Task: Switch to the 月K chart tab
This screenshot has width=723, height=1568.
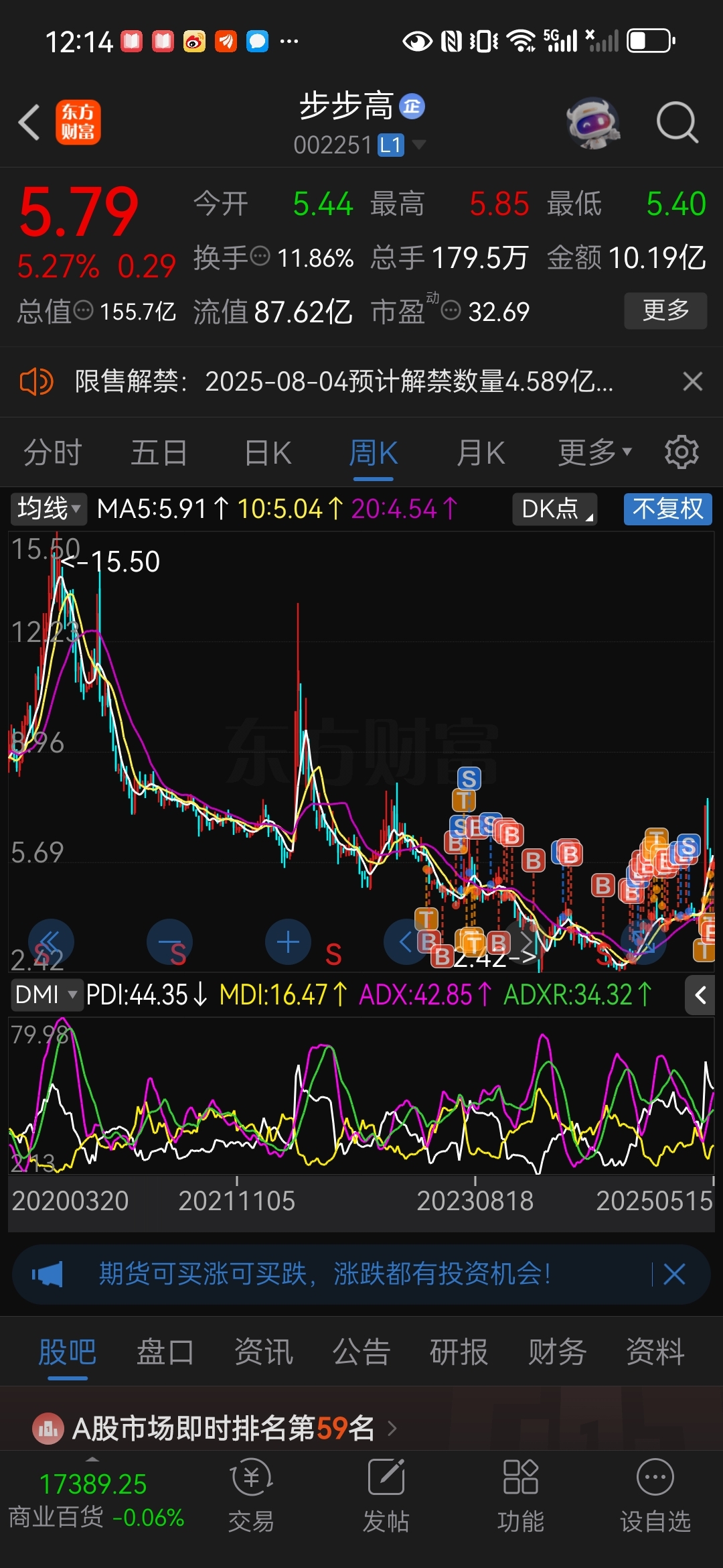Action: (481, 453)
